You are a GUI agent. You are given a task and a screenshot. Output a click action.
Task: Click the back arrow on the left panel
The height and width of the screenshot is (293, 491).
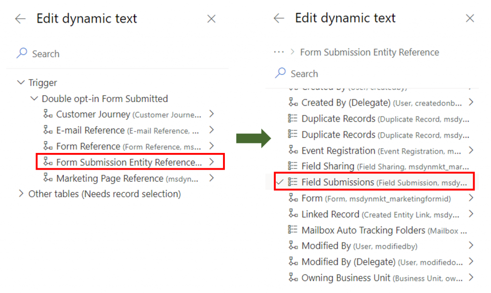tap(19, 19)
